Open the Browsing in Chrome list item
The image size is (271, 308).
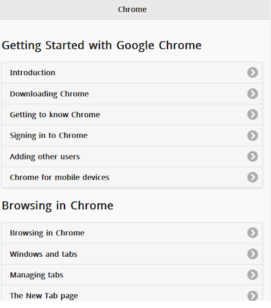pos(132,233)
